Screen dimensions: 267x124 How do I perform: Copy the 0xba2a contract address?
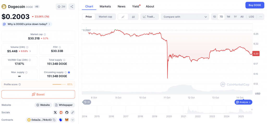[x=54, y=120]
